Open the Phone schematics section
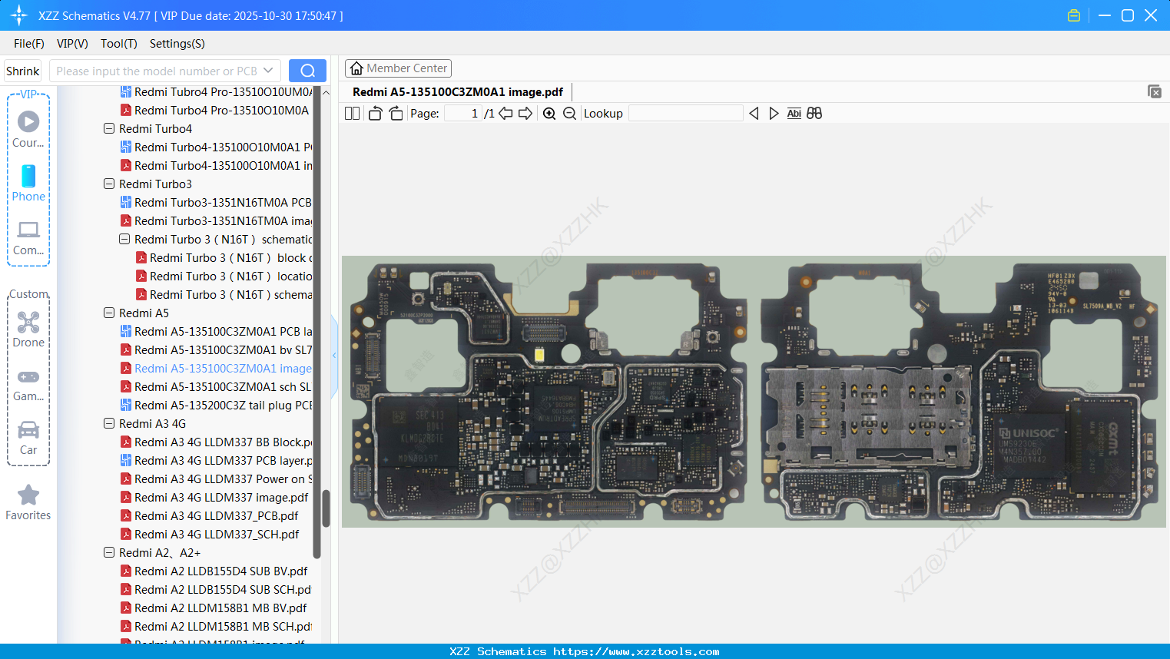 28,184
